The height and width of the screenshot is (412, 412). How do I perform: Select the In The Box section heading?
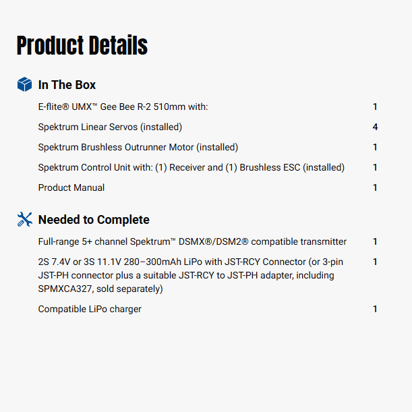coord(67,85)
